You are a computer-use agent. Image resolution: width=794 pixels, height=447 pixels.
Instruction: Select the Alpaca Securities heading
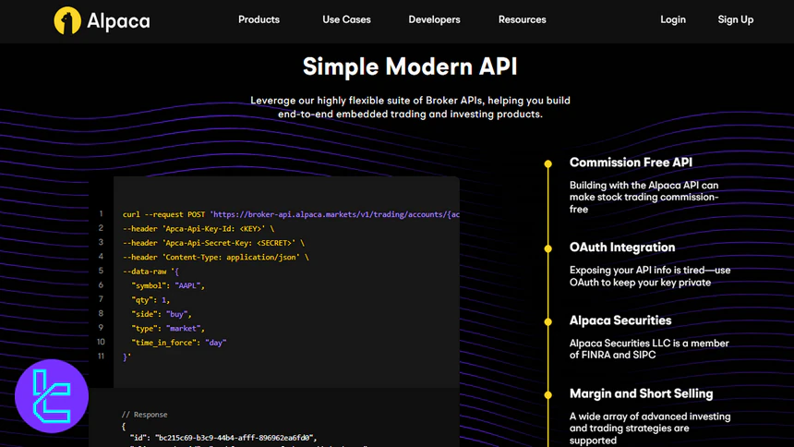[620, 320]
